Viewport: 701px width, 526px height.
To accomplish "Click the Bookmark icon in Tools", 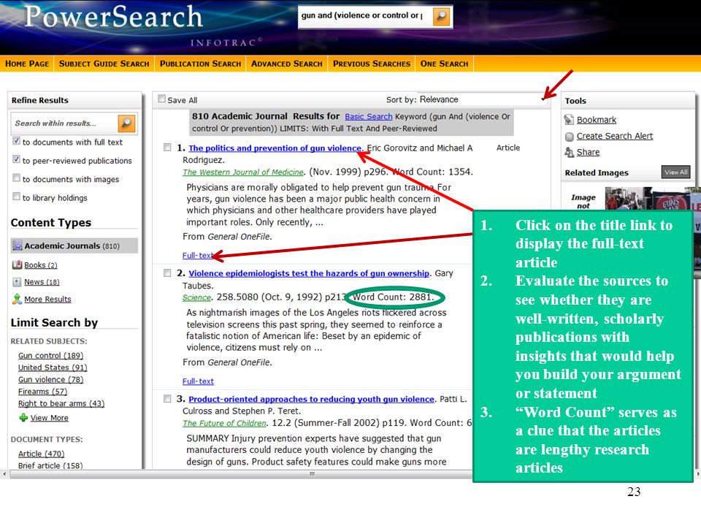I will (569, 119).
